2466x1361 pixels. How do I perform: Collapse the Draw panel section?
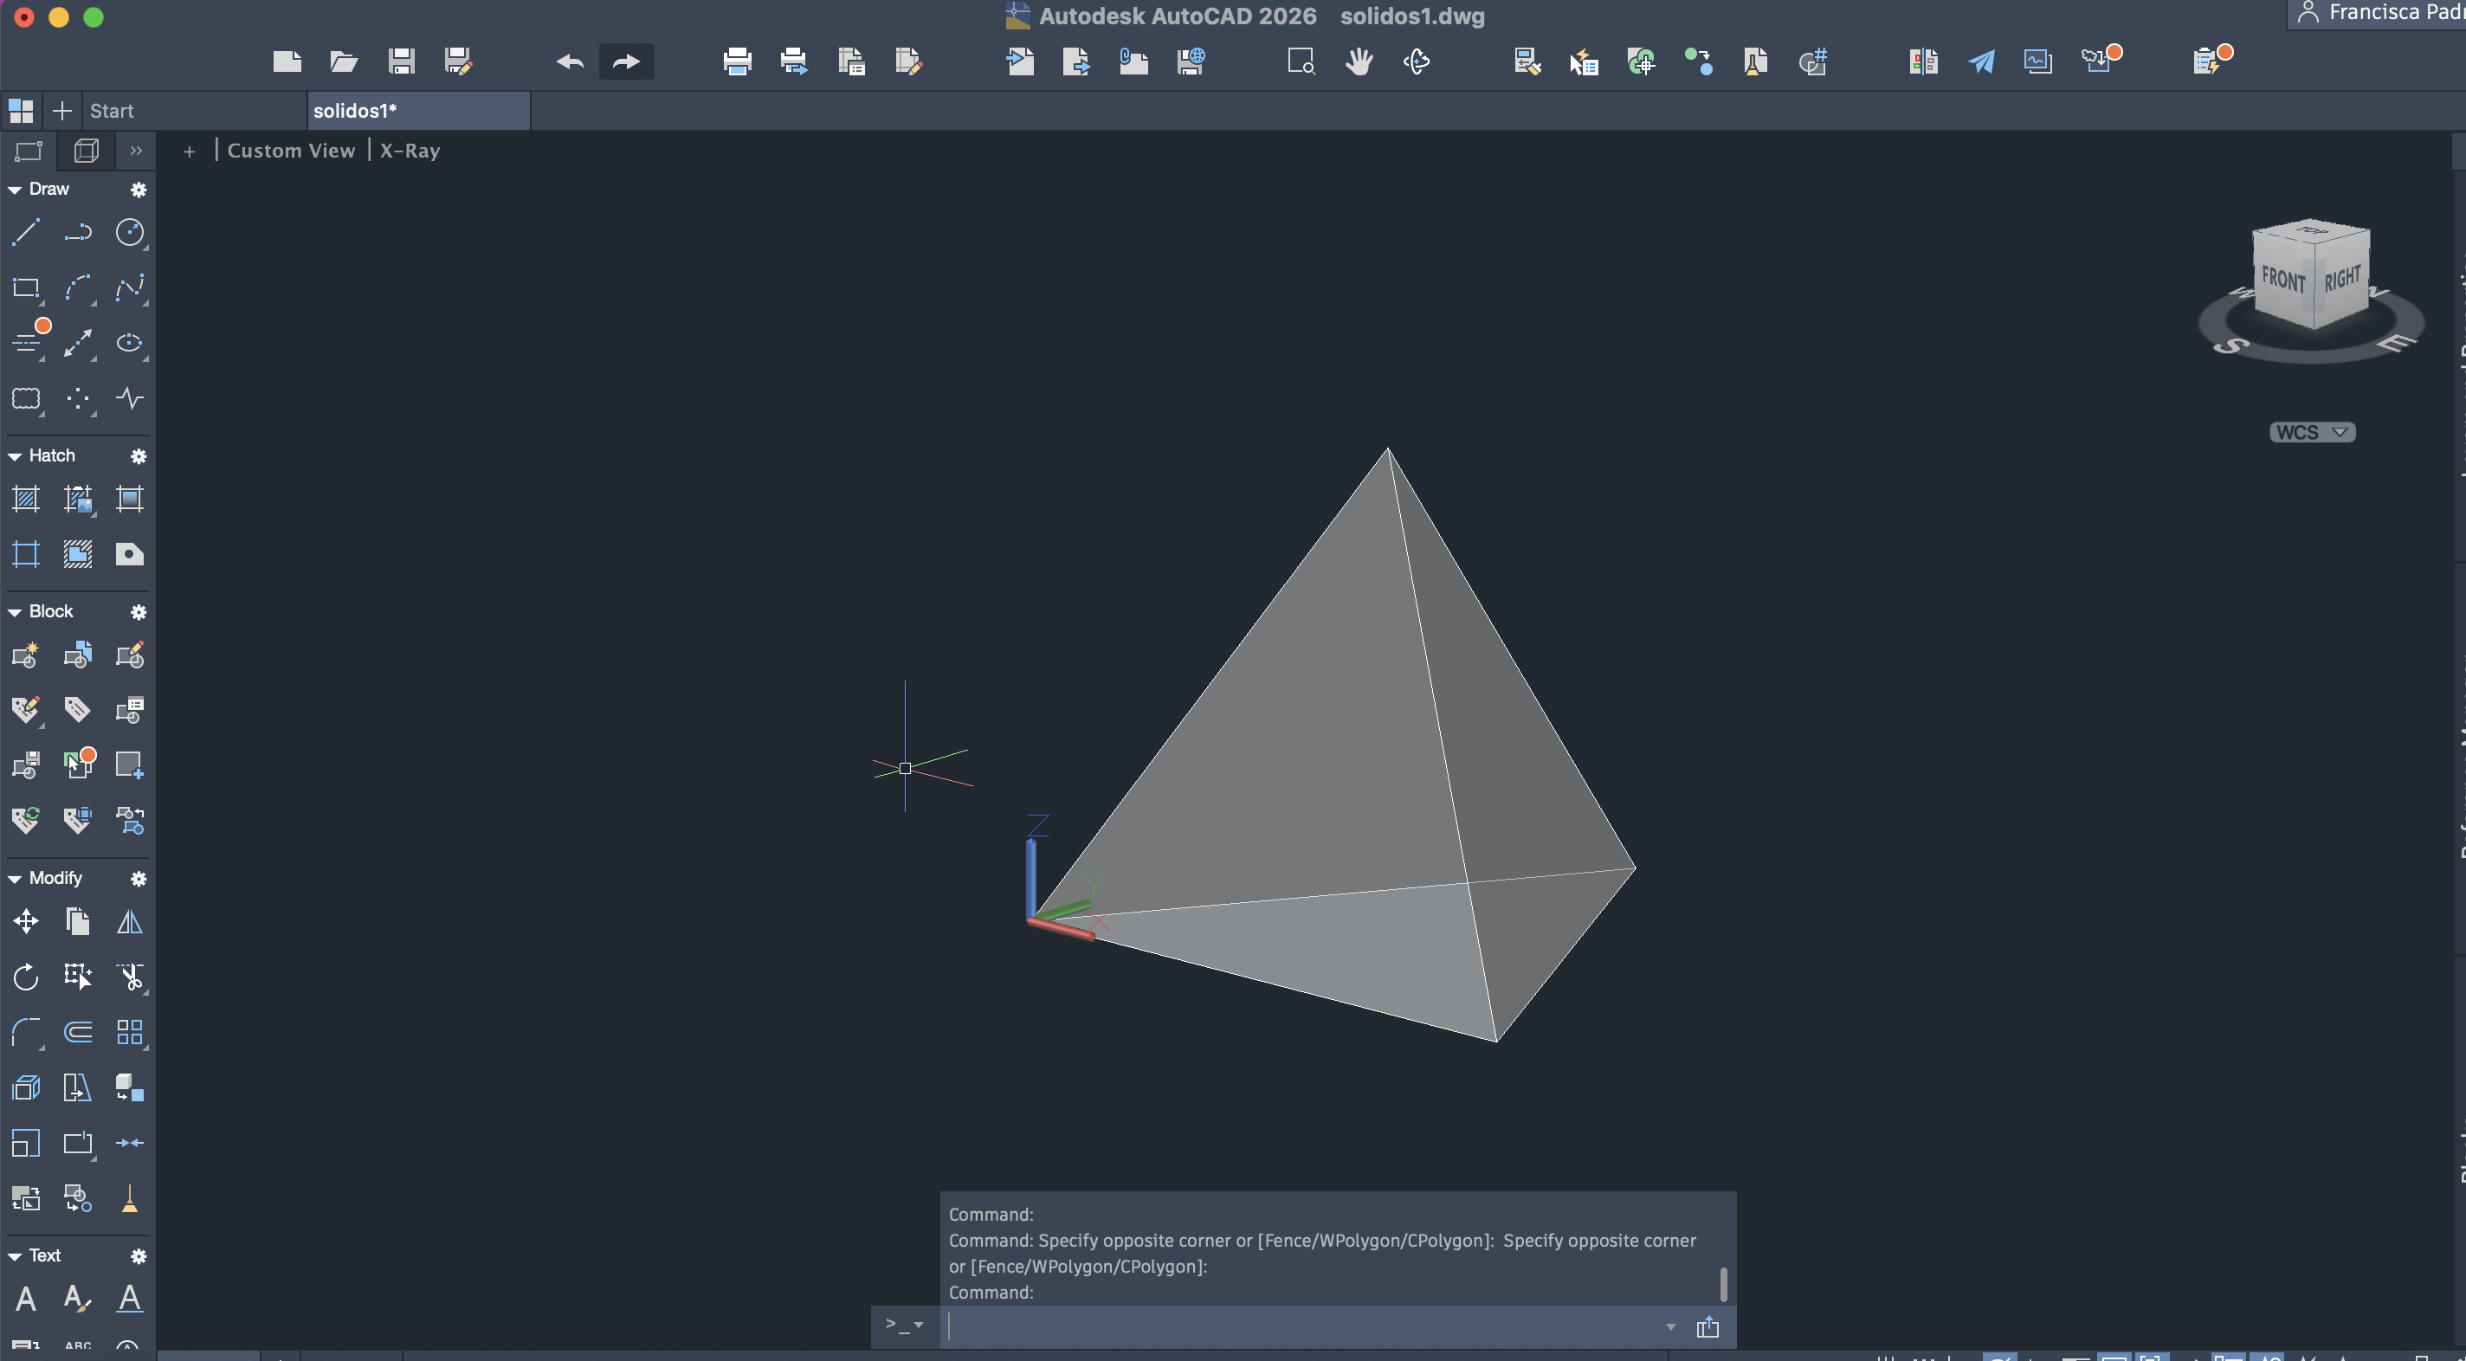pyautogui.click(x=15, y=190)
